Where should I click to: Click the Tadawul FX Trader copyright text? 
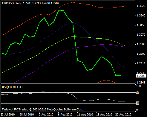[43, 110]
